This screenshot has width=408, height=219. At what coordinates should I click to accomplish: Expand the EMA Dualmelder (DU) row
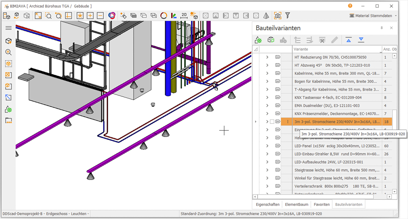(267, 106)
